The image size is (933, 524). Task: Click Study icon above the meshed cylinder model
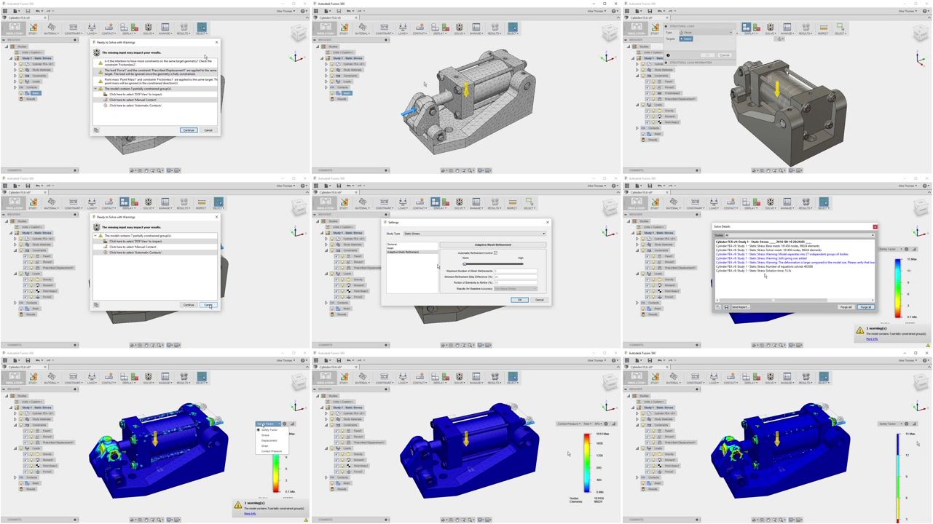coord(345,28)
